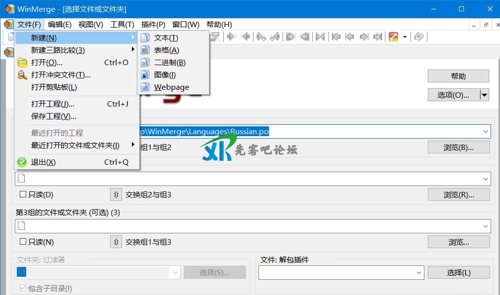This screenshot has height=295, width=500.
Task: Select the Binary (二进制) icon
Action: (x=145, y=63)
